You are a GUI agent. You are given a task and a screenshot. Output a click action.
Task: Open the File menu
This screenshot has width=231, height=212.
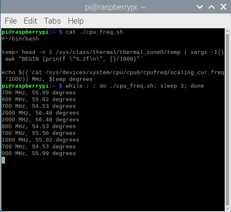11,21
